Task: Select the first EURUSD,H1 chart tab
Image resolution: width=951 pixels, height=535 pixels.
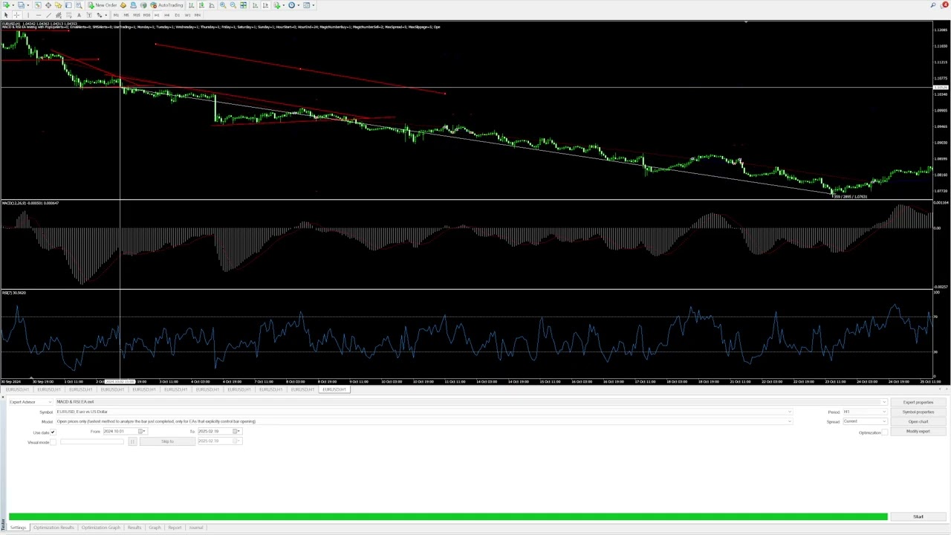Action: coord(16,389)
